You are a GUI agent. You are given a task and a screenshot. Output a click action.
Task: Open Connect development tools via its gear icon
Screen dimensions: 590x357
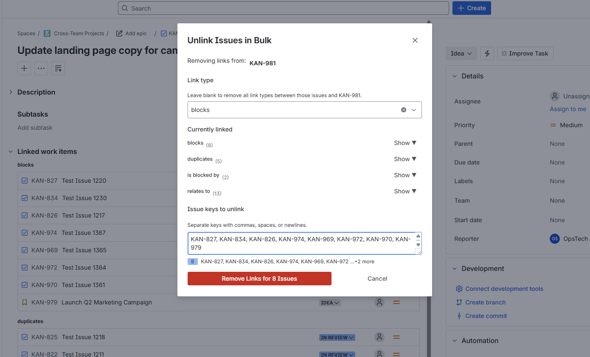(459, 289)
